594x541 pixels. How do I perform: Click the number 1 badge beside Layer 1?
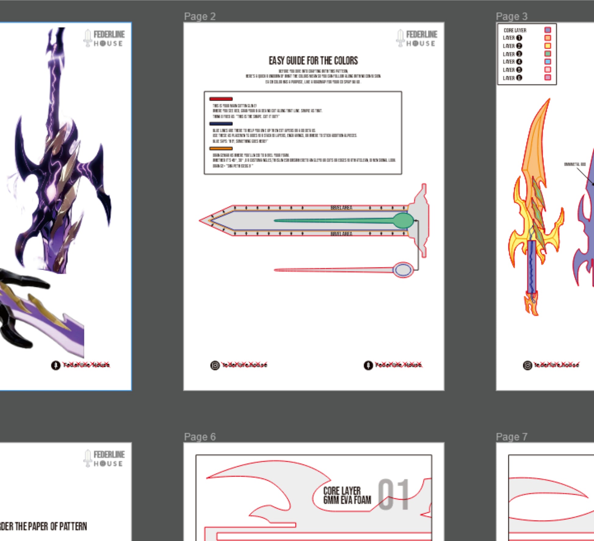click(x=519, y=38)
